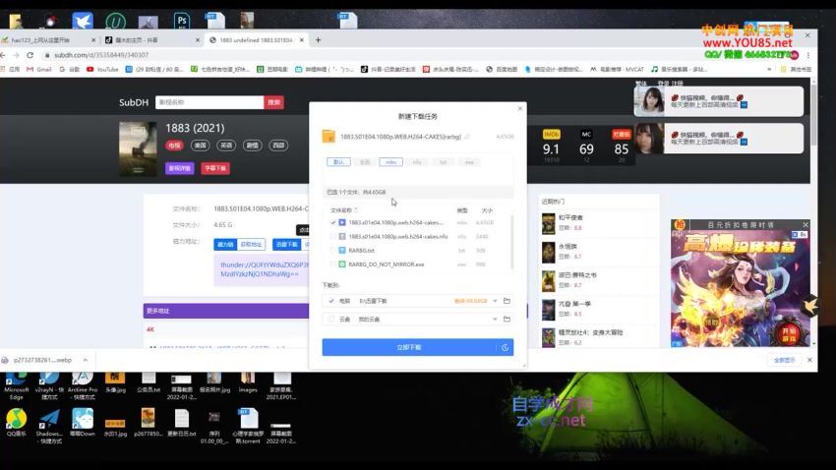Enable the cloud drive checkbox
This screenshot has width=836, height=470.
pyautogui.click(x=331, y=320)
